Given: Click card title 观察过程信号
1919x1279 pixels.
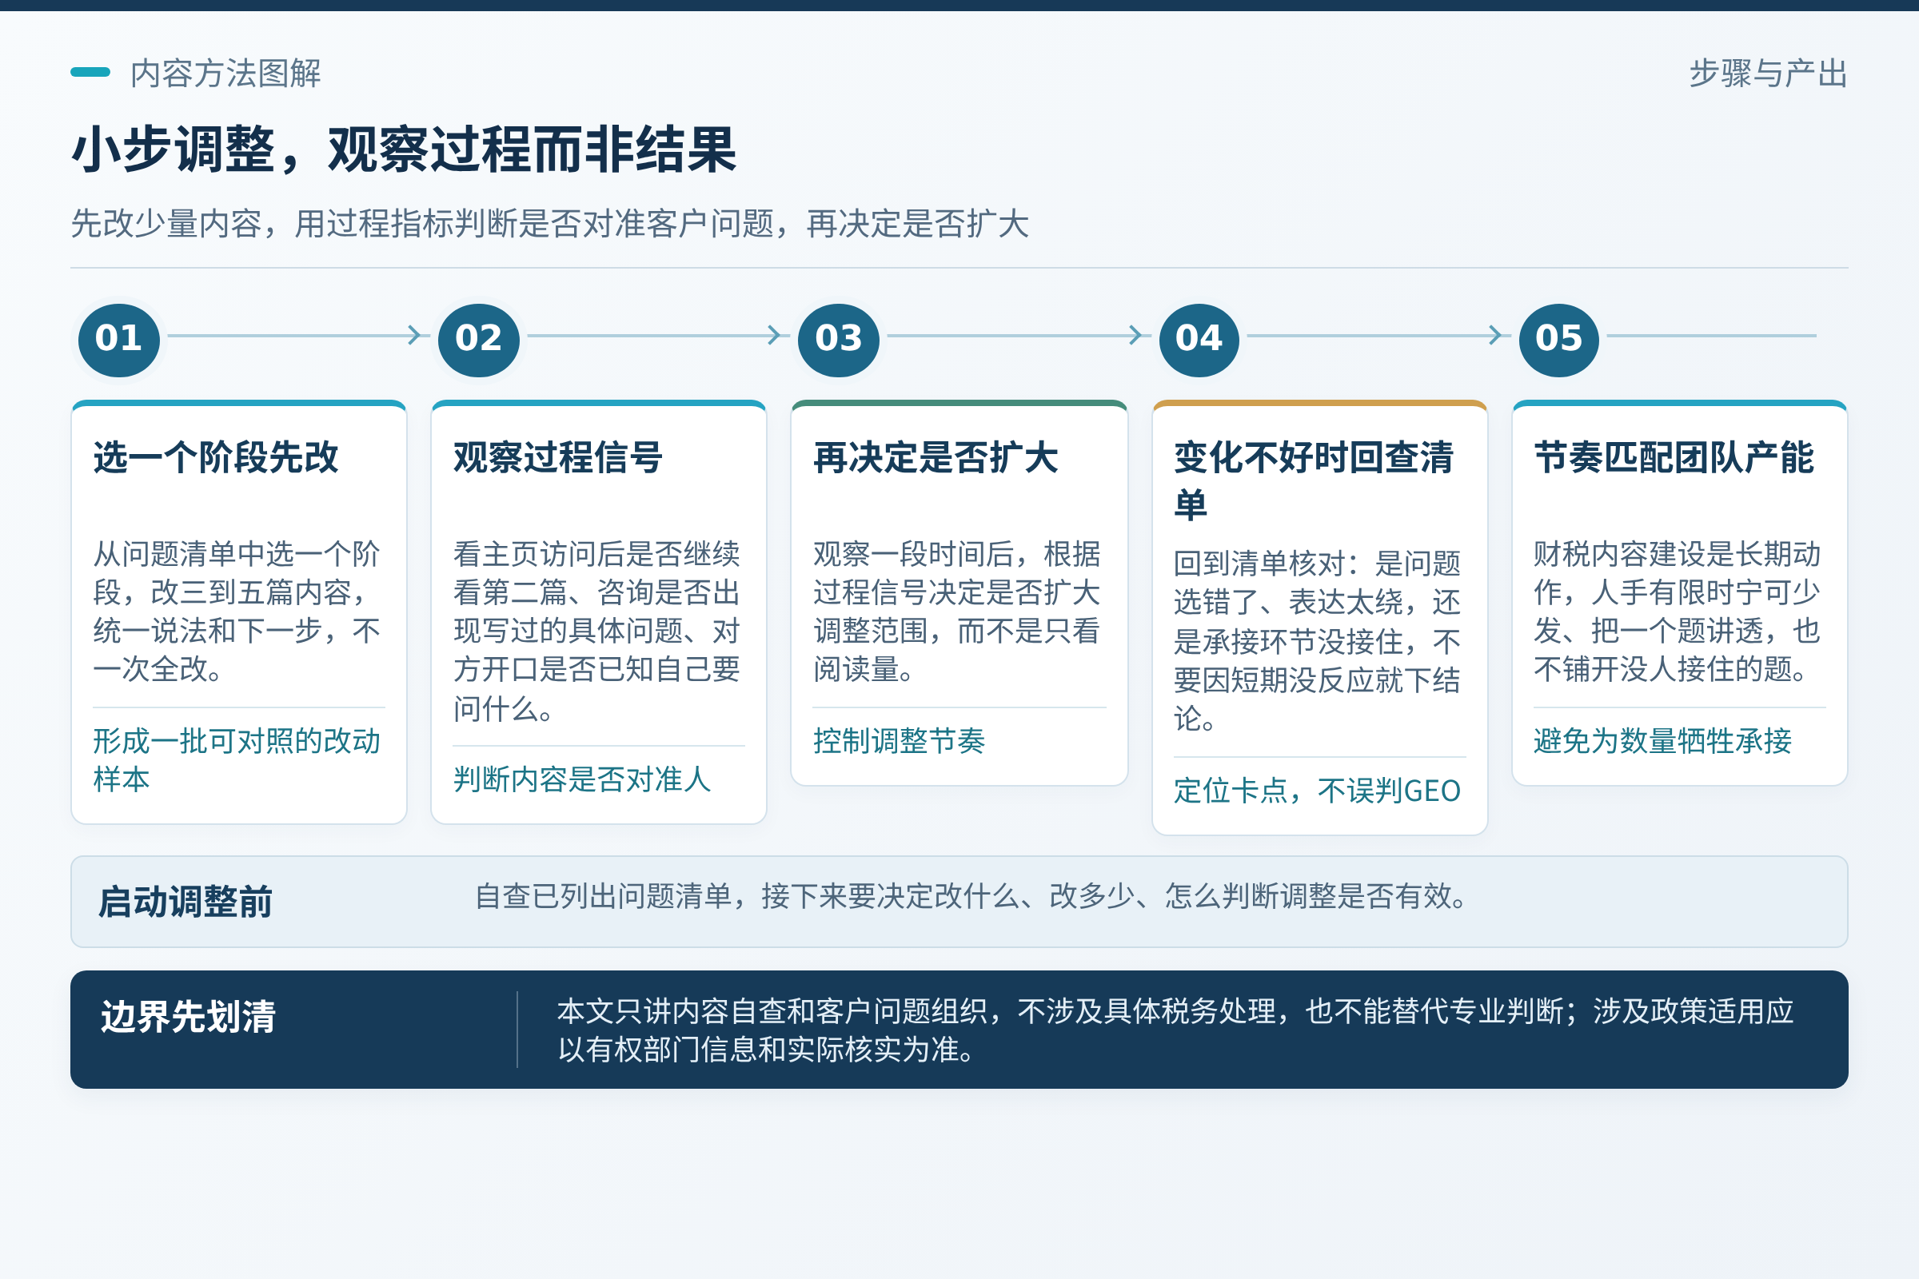Looking at the screenshot, I should point(558,457).
